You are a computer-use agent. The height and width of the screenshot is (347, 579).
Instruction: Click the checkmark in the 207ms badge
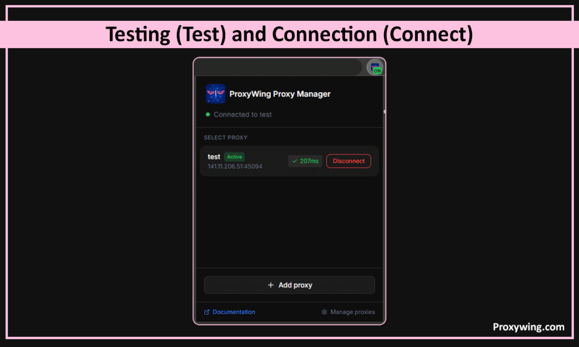point(295,161)
